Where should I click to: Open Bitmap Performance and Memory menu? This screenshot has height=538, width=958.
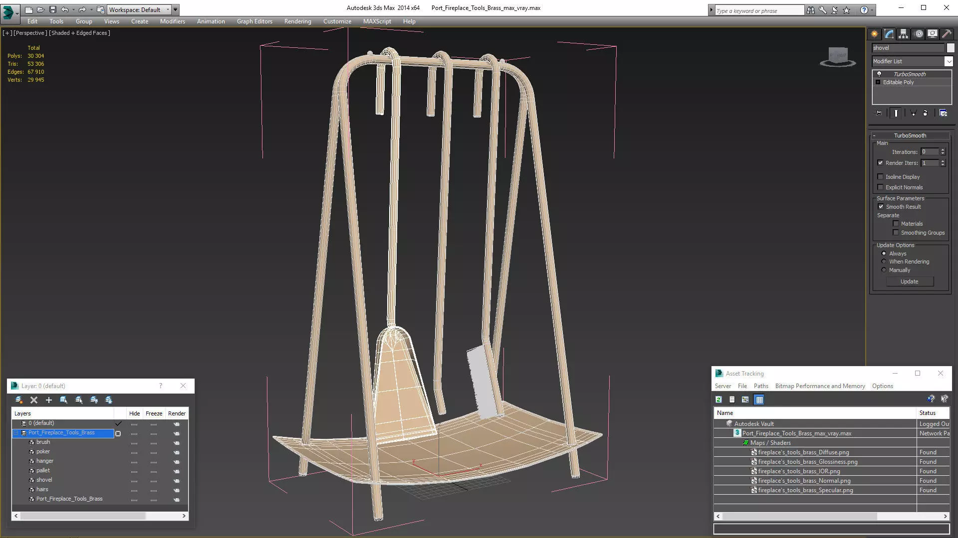coord(820,386)
